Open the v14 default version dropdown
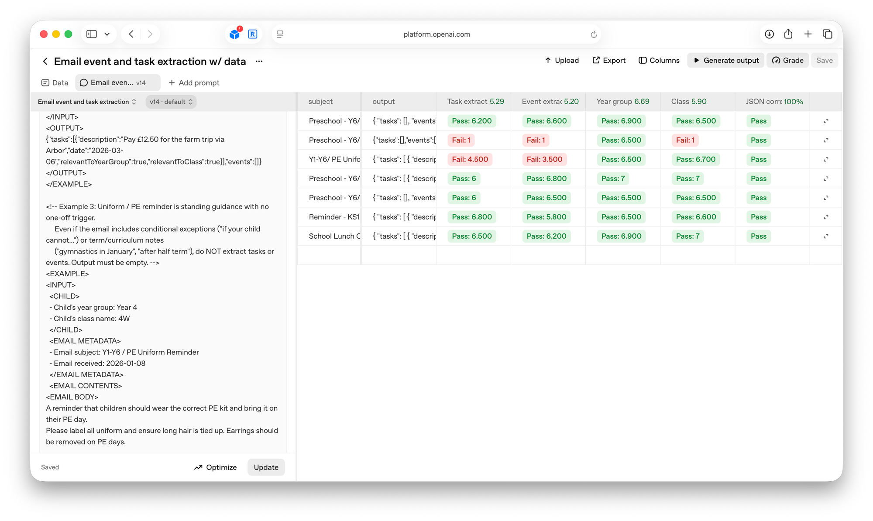Image resolution: width=873 pixels, height=521 pixels. tap(171, 102)
